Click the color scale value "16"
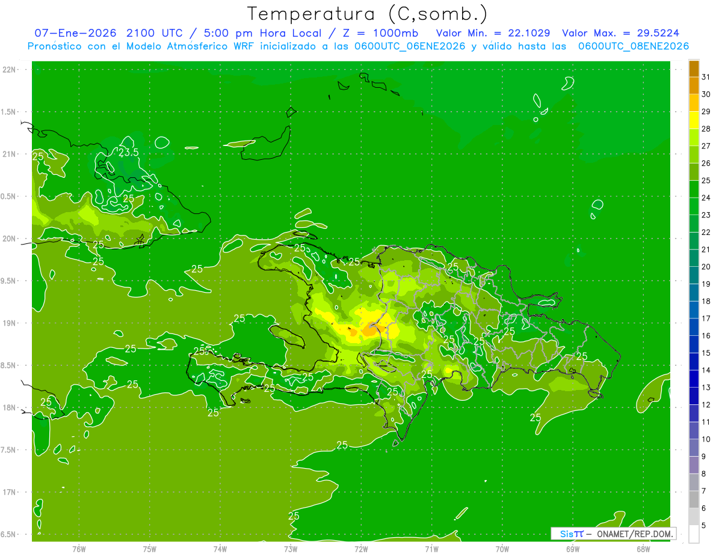This screenshot has height=557, width=722. (706, 336)
